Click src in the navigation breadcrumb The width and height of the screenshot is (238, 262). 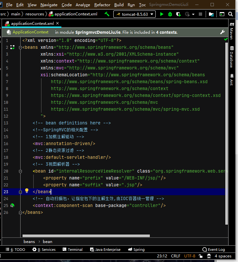pos(3,14)
